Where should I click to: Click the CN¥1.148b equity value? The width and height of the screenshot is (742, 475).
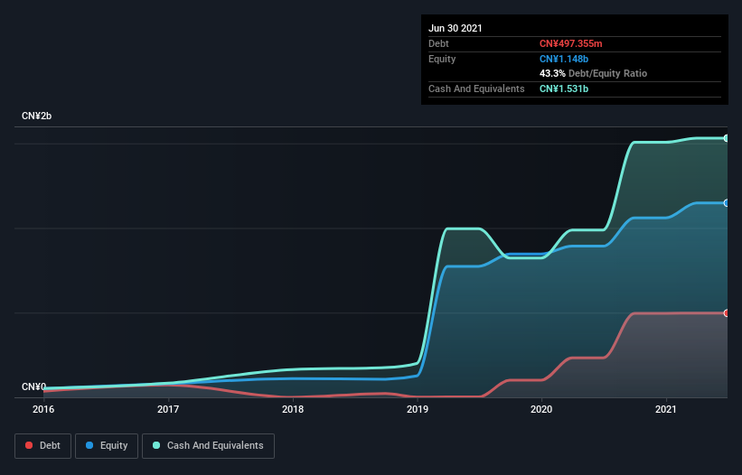(564, 59)
